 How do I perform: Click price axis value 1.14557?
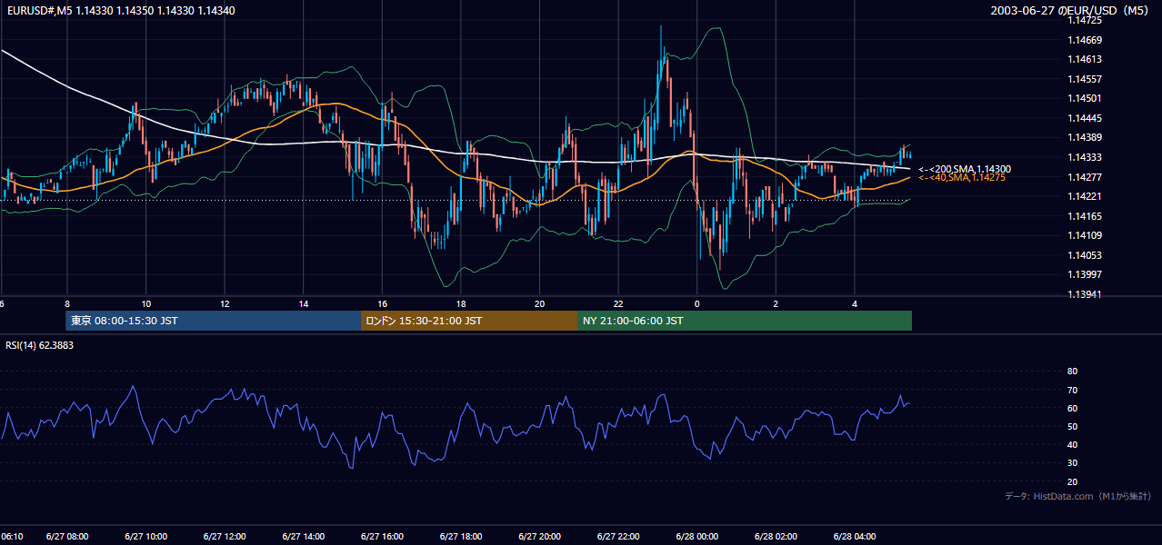(1084, 79)
